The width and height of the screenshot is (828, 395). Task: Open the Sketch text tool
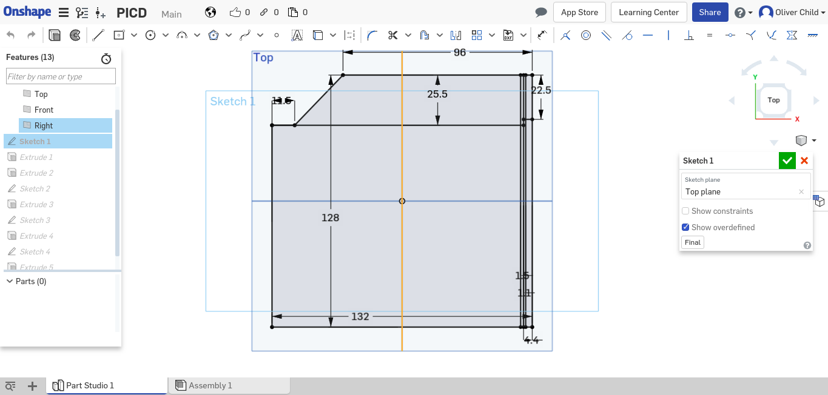point(297,35)
